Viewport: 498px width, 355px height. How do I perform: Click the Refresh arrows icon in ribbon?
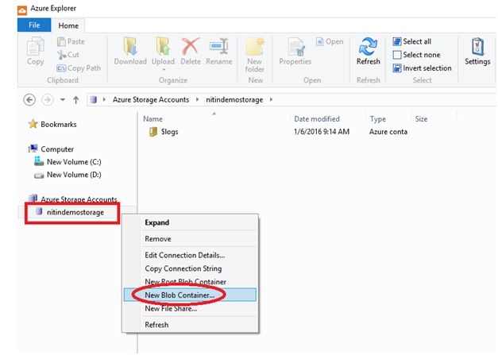point(368,46)
